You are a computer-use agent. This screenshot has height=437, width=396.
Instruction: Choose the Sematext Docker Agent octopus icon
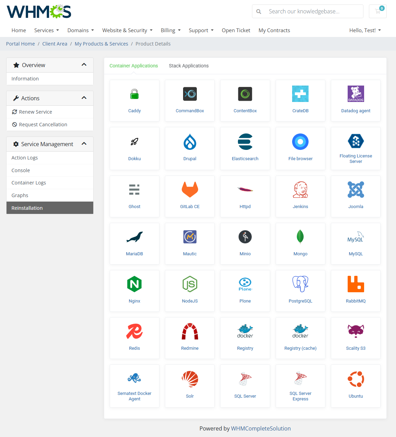[134, 378]
